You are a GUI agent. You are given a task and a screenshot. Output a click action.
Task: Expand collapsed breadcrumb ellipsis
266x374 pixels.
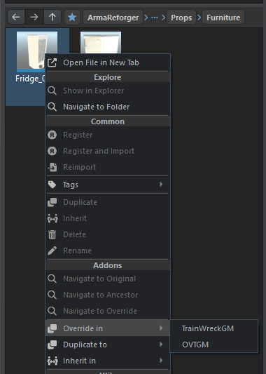click(155, 18)
